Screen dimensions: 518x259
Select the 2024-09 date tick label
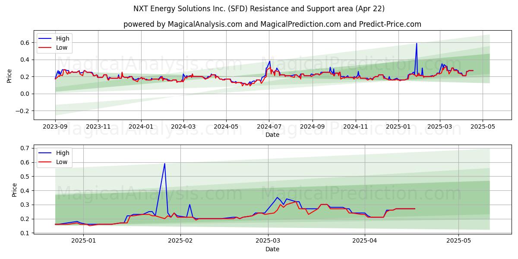312,126
